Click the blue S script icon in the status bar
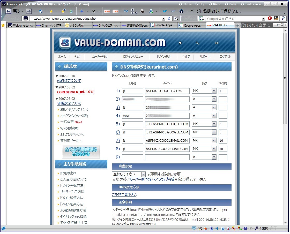Viewport: 290px width, 234px height. click(223, 229)
